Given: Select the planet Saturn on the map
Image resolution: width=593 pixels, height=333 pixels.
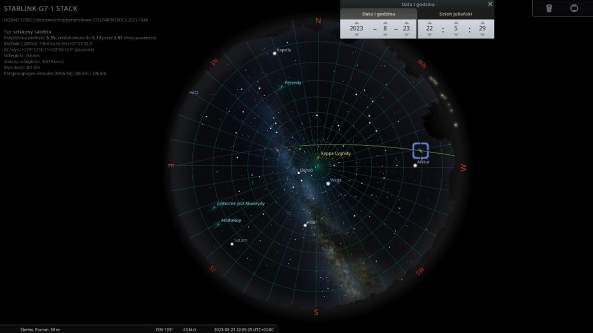Looking at the screenshot, I should (x=232, y=244).
